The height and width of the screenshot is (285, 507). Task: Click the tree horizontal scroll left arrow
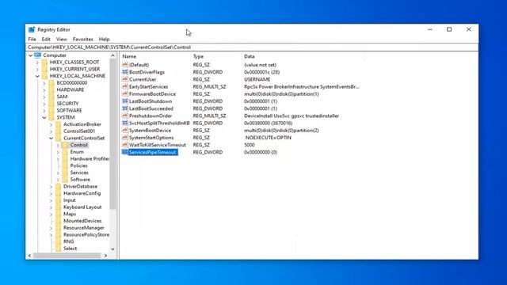(30, 256)
